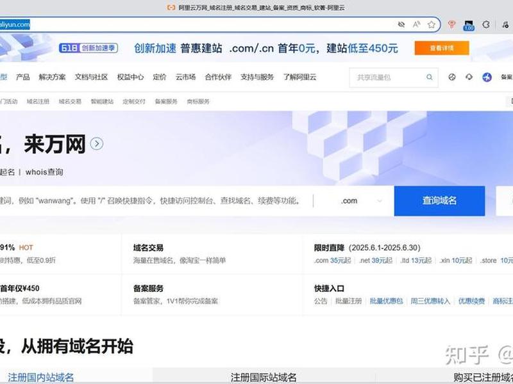The height and width of the screenshot is (384, 513).
Task: Open the 批量优惠包 quick entry link
Action: click(x=387, y=301)
